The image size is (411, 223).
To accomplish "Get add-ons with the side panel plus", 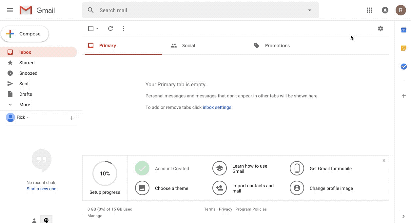I will click(404, 96).
